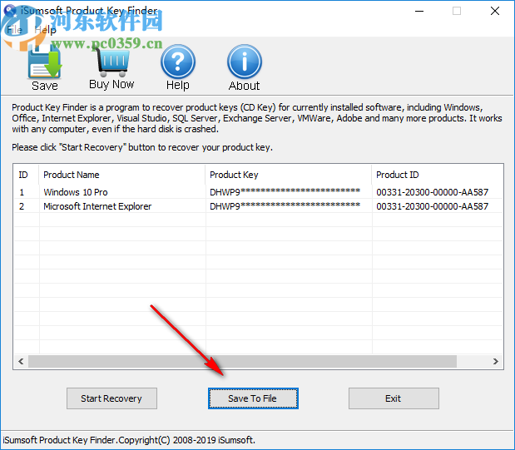Click the right arrow of horizontal scrollbar
This screenshot has width=515, height=450.
tap(496, 361)
